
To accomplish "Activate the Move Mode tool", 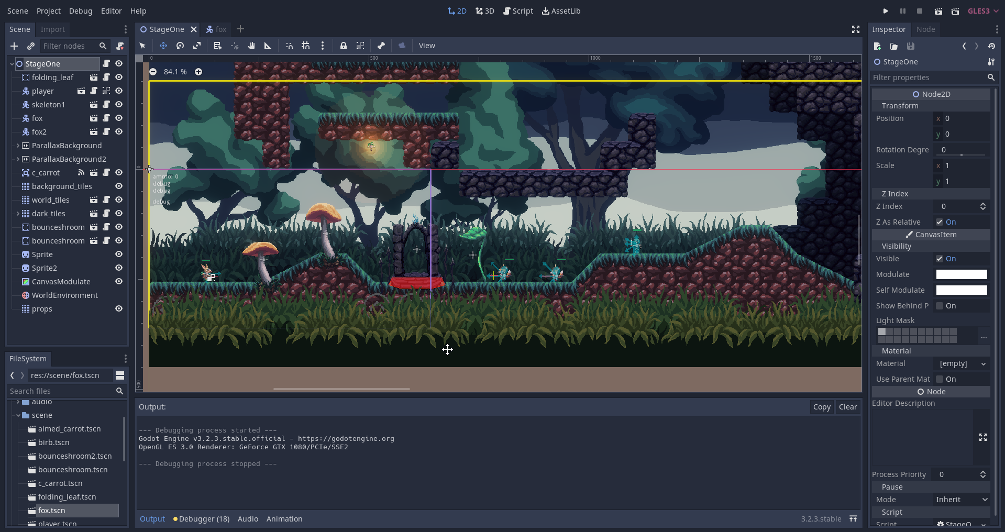I will 163,46.
